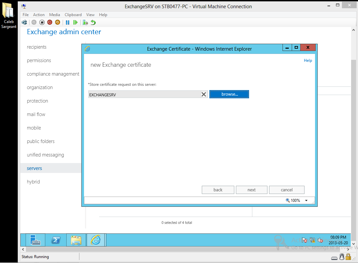Click the zoom magnifier icon in dialog
The width and height of the screenshot is (358, 263).
[x=288, y=200]
